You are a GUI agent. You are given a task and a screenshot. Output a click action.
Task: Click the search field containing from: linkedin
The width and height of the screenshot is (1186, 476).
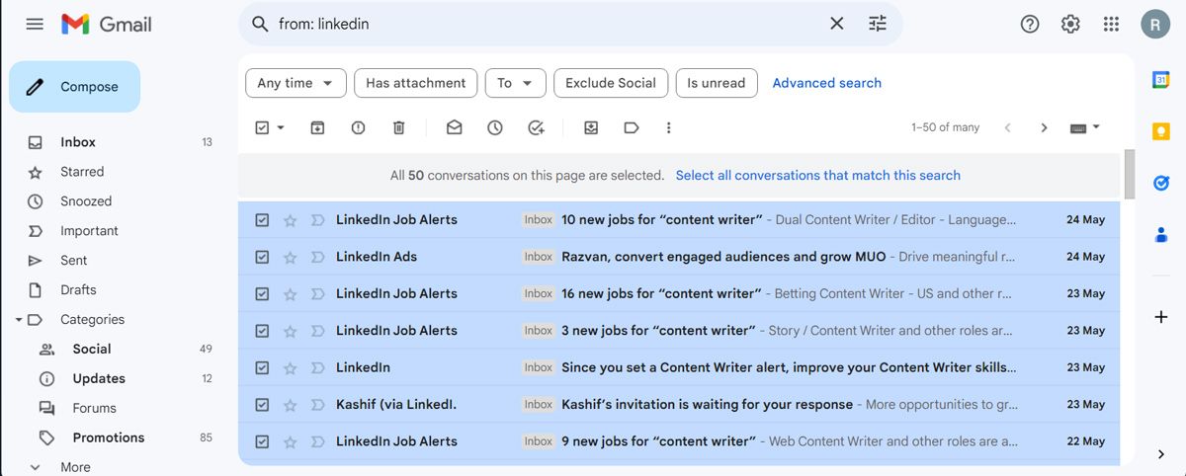click(544, 24)
